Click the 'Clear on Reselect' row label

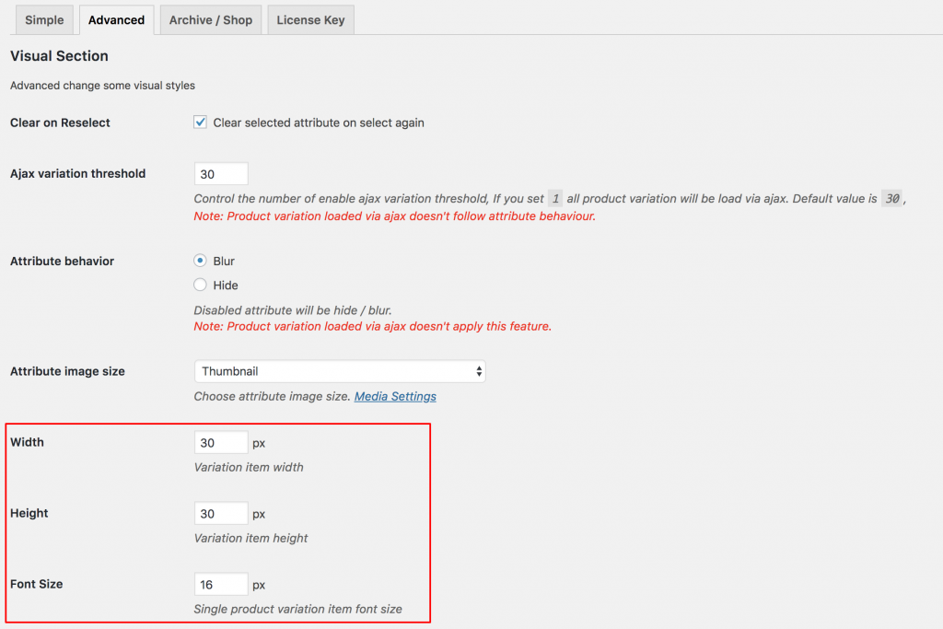tap(60, 122)
